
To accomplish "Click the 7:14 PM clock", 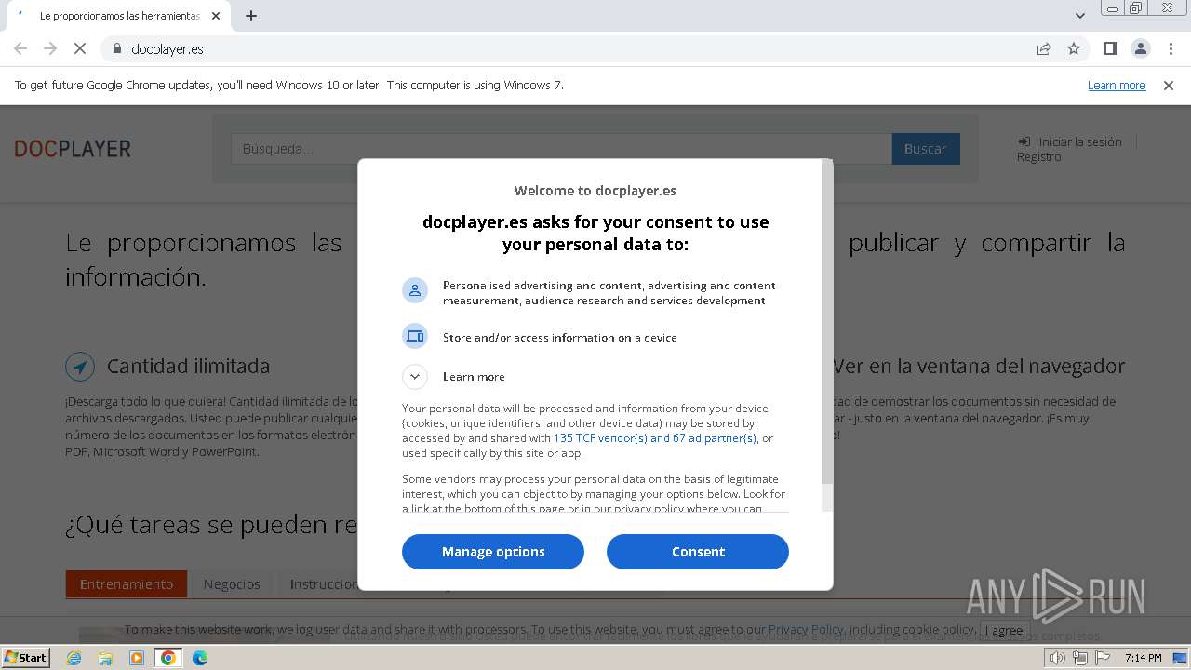I will click(1143, 658).
